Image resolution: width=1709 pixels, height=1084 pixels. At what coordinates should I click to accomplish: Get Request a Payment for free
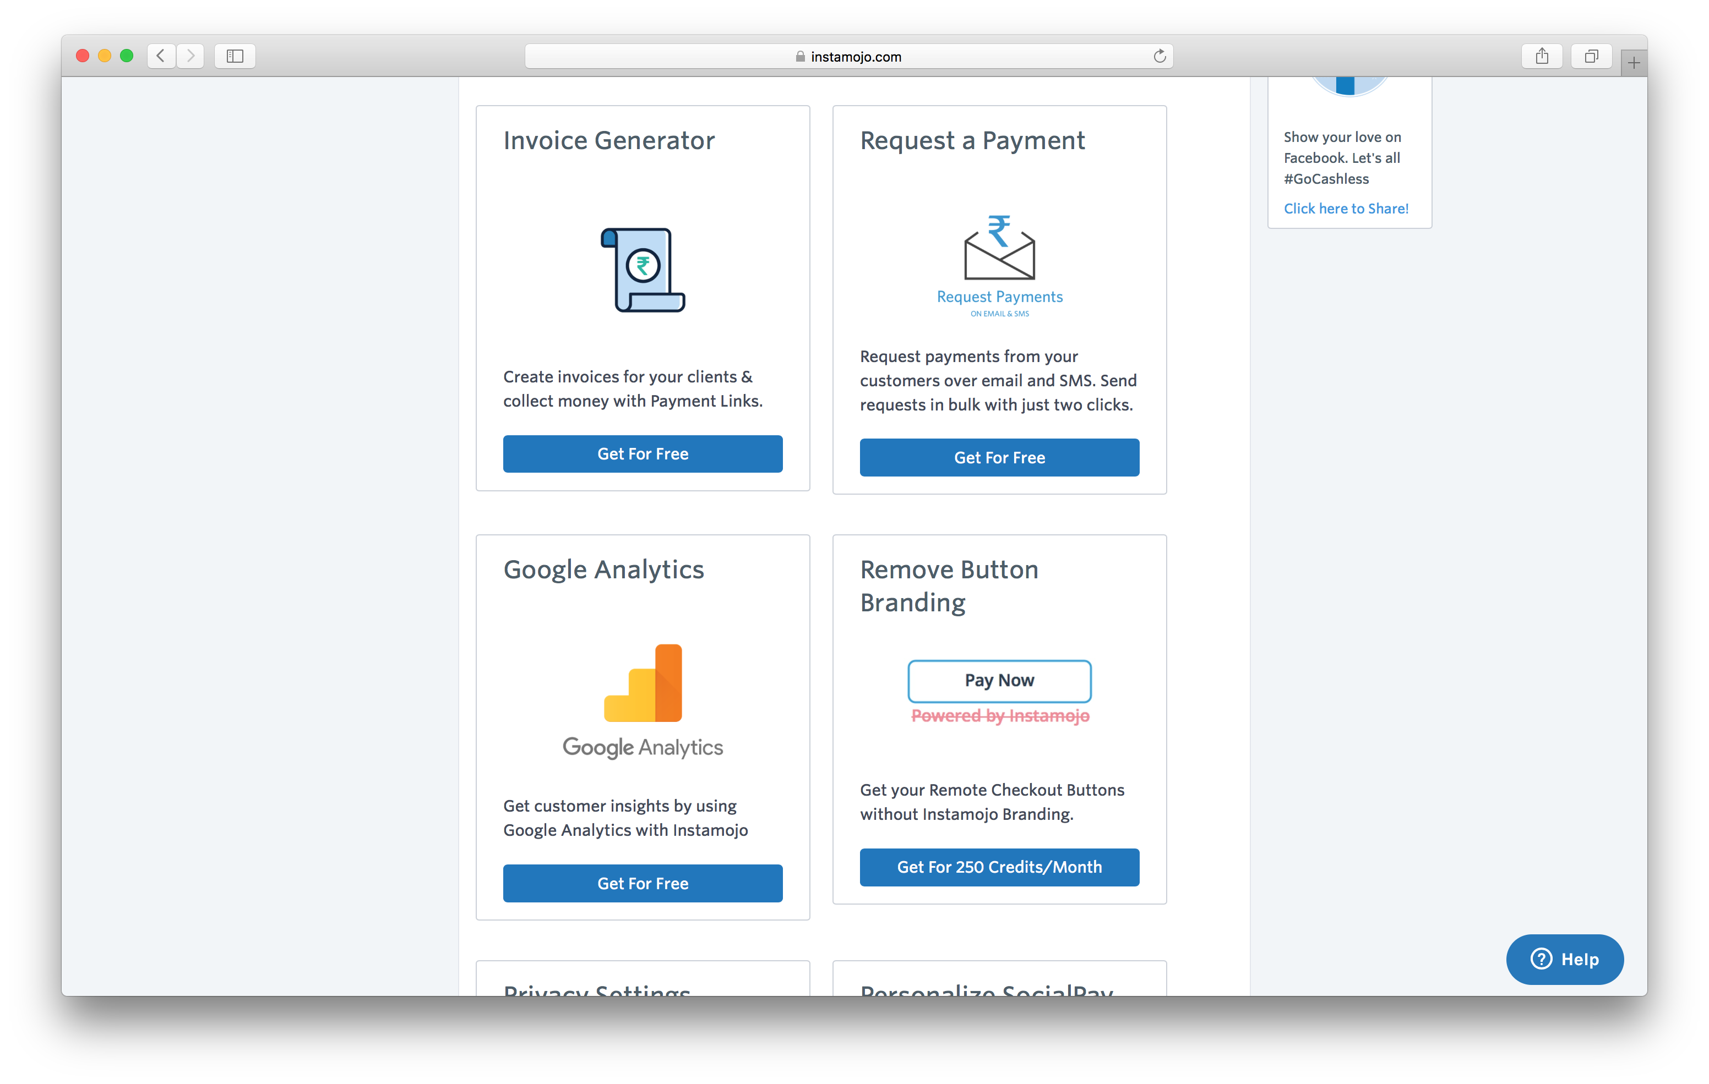coord(999,458)
